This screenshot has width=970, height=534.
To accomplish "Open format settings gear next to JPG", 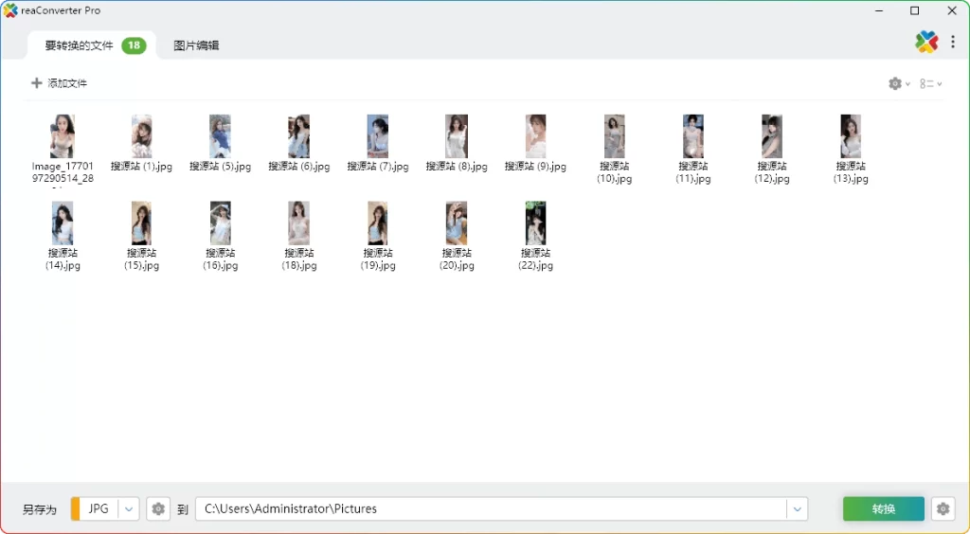I will (158, 508).
